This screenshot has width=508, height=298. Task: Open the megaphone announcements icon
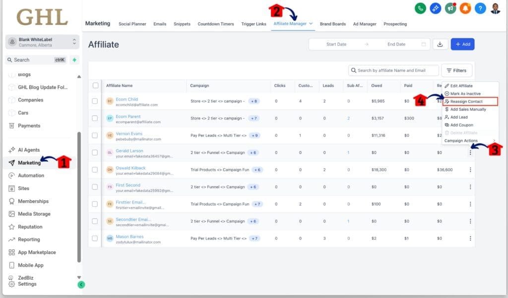coord(450,8)
